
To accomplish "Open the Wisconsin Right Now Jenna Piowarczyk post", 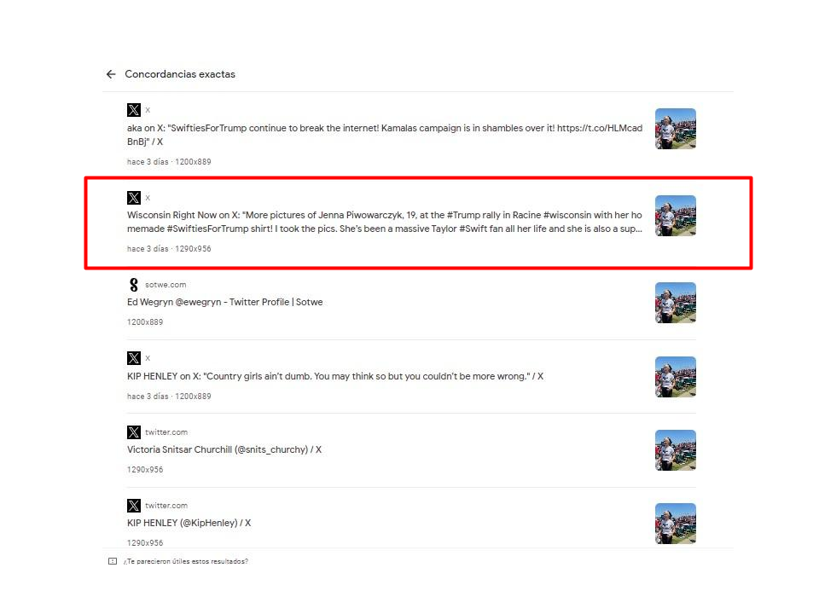I will tap(385, 222).
